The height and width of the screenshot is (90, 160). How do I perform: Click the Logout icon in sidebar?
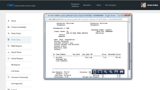[8, 89]
